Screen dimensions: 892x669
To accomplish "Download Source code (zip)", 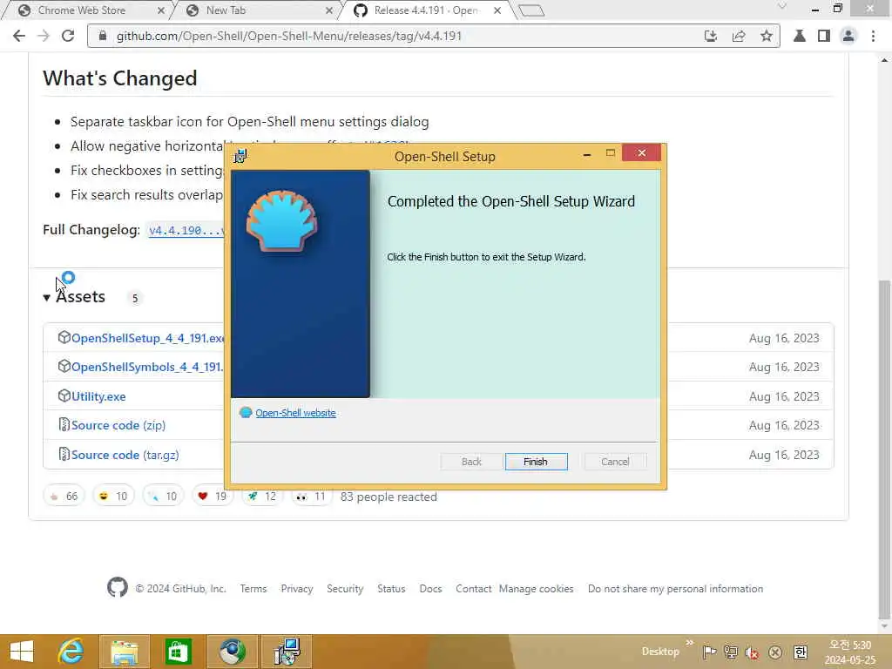I will [118, 425].
